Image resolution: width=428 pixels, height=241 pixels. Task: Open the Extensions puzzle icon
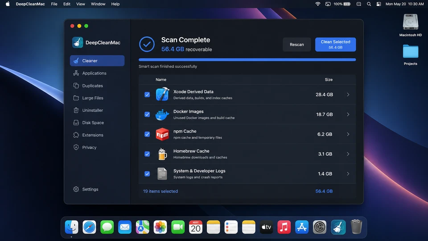(x=76, y=135)
